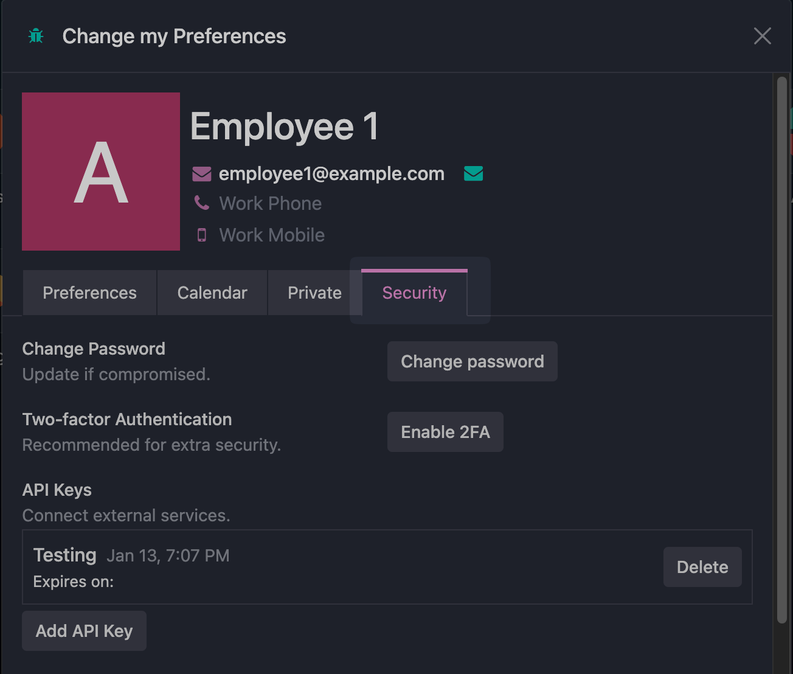This screenshot has width=793, height=674.
Task: Delete the Testing API key
Action: pos(702,567)
